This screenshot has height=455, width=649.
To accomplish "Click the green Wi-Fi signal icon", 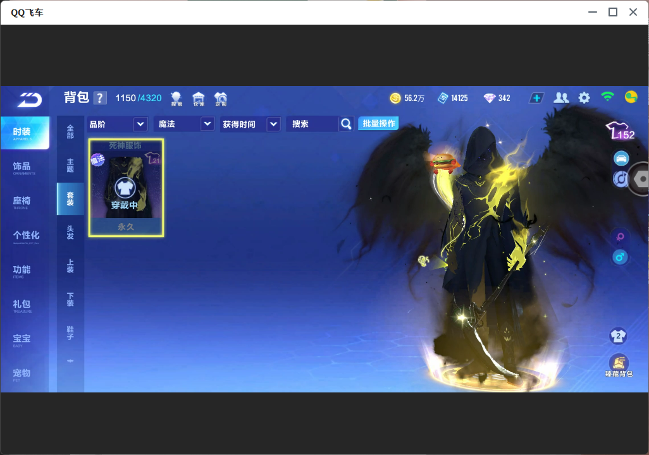I will click(607, 97).
